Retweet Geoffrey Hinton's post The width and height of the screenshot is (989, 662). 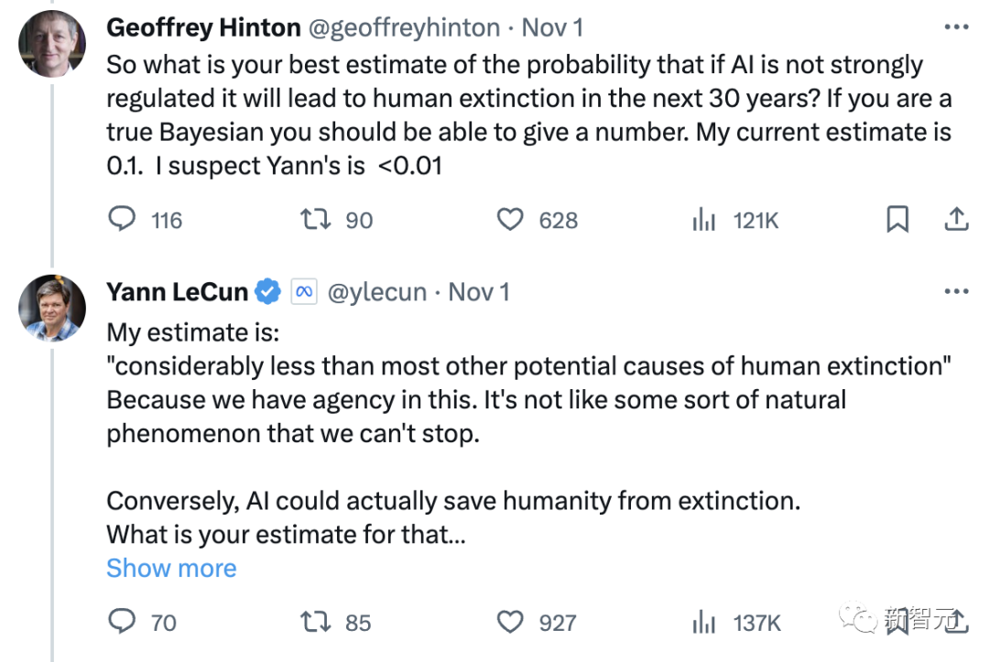315,220
